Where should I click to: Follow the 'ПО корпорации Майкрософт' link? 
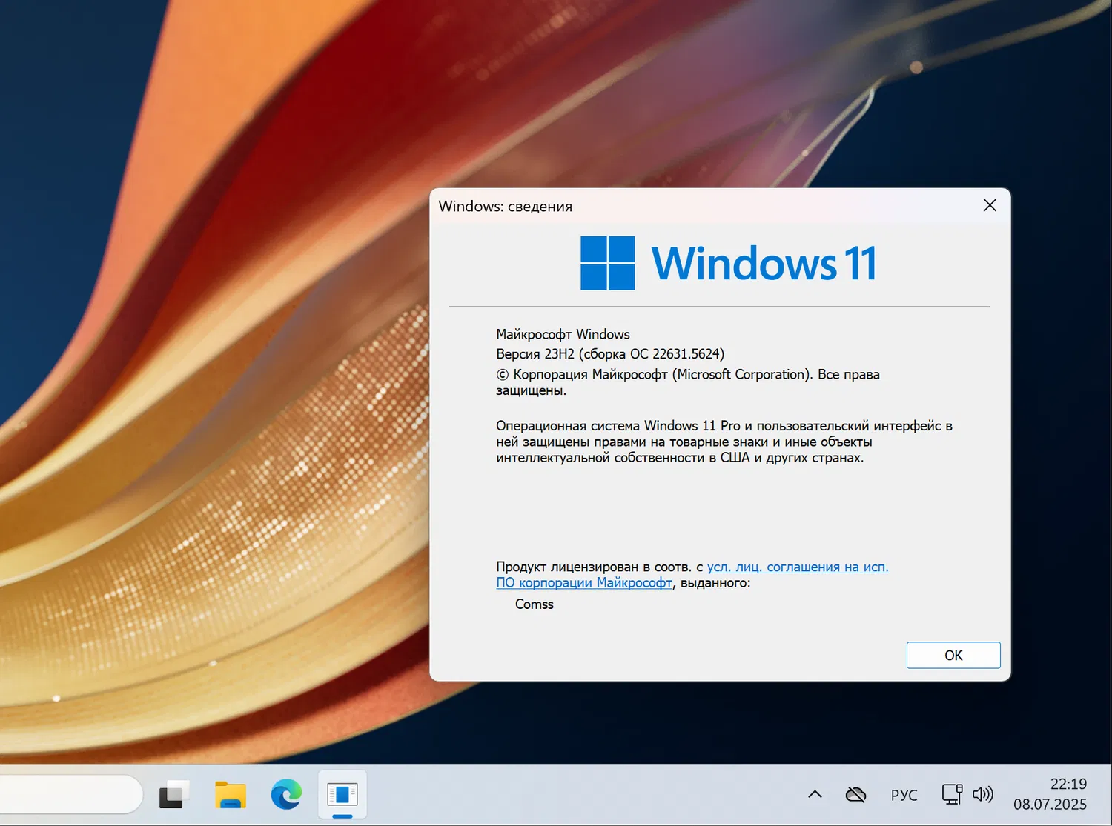point(584,583)
